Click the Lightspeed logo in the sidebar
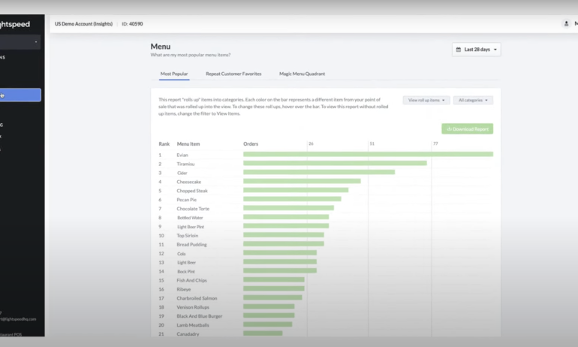 [15, 24]
